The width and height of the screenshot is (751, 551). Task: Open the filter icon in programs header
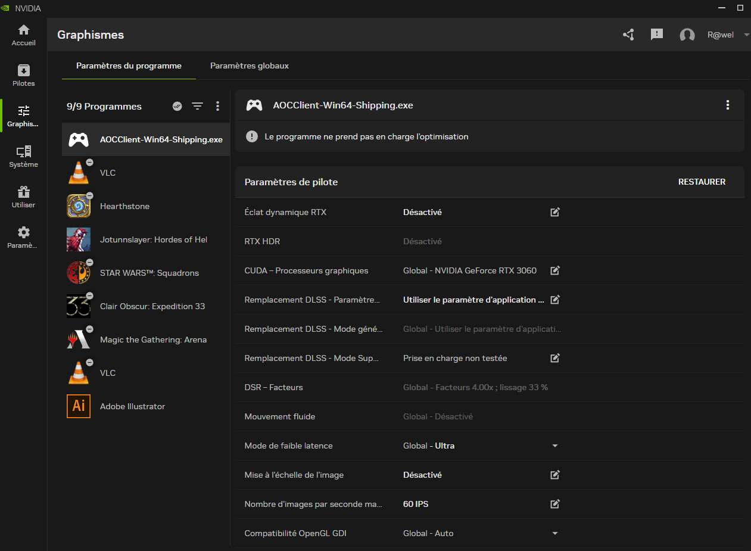pos(197,106)
